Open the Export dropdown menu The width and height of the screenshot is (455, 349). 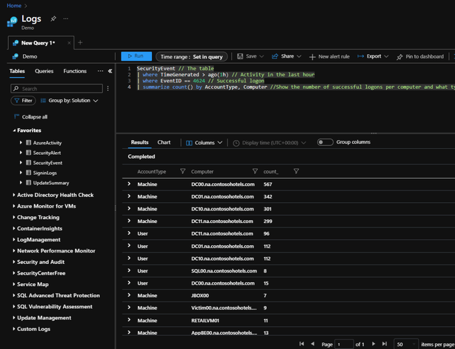373,57
